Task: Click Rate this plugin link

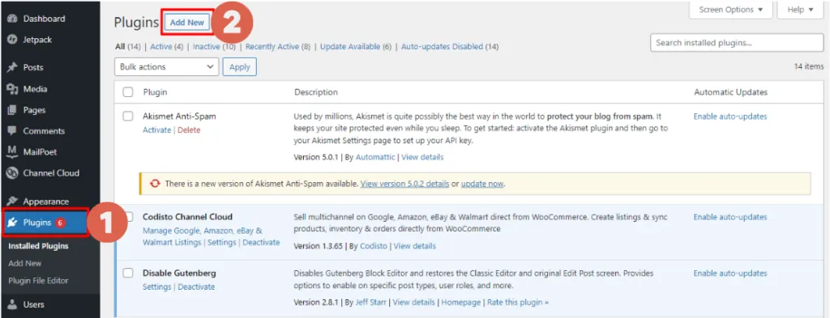Action: (x=518, y=302)
